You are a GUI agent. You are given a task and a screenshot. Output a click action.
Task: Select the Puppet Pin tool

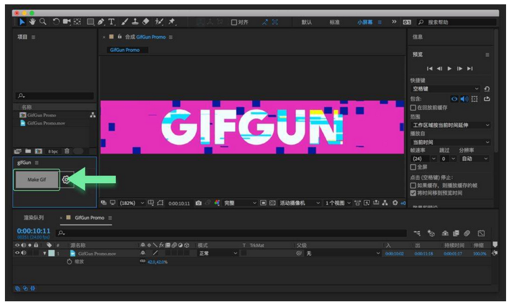[172, 22]
